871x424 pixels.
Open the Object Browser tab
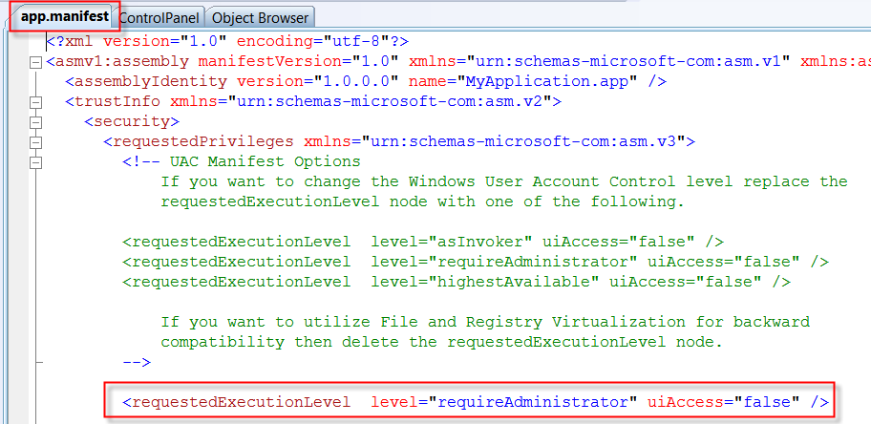(260, 17)
